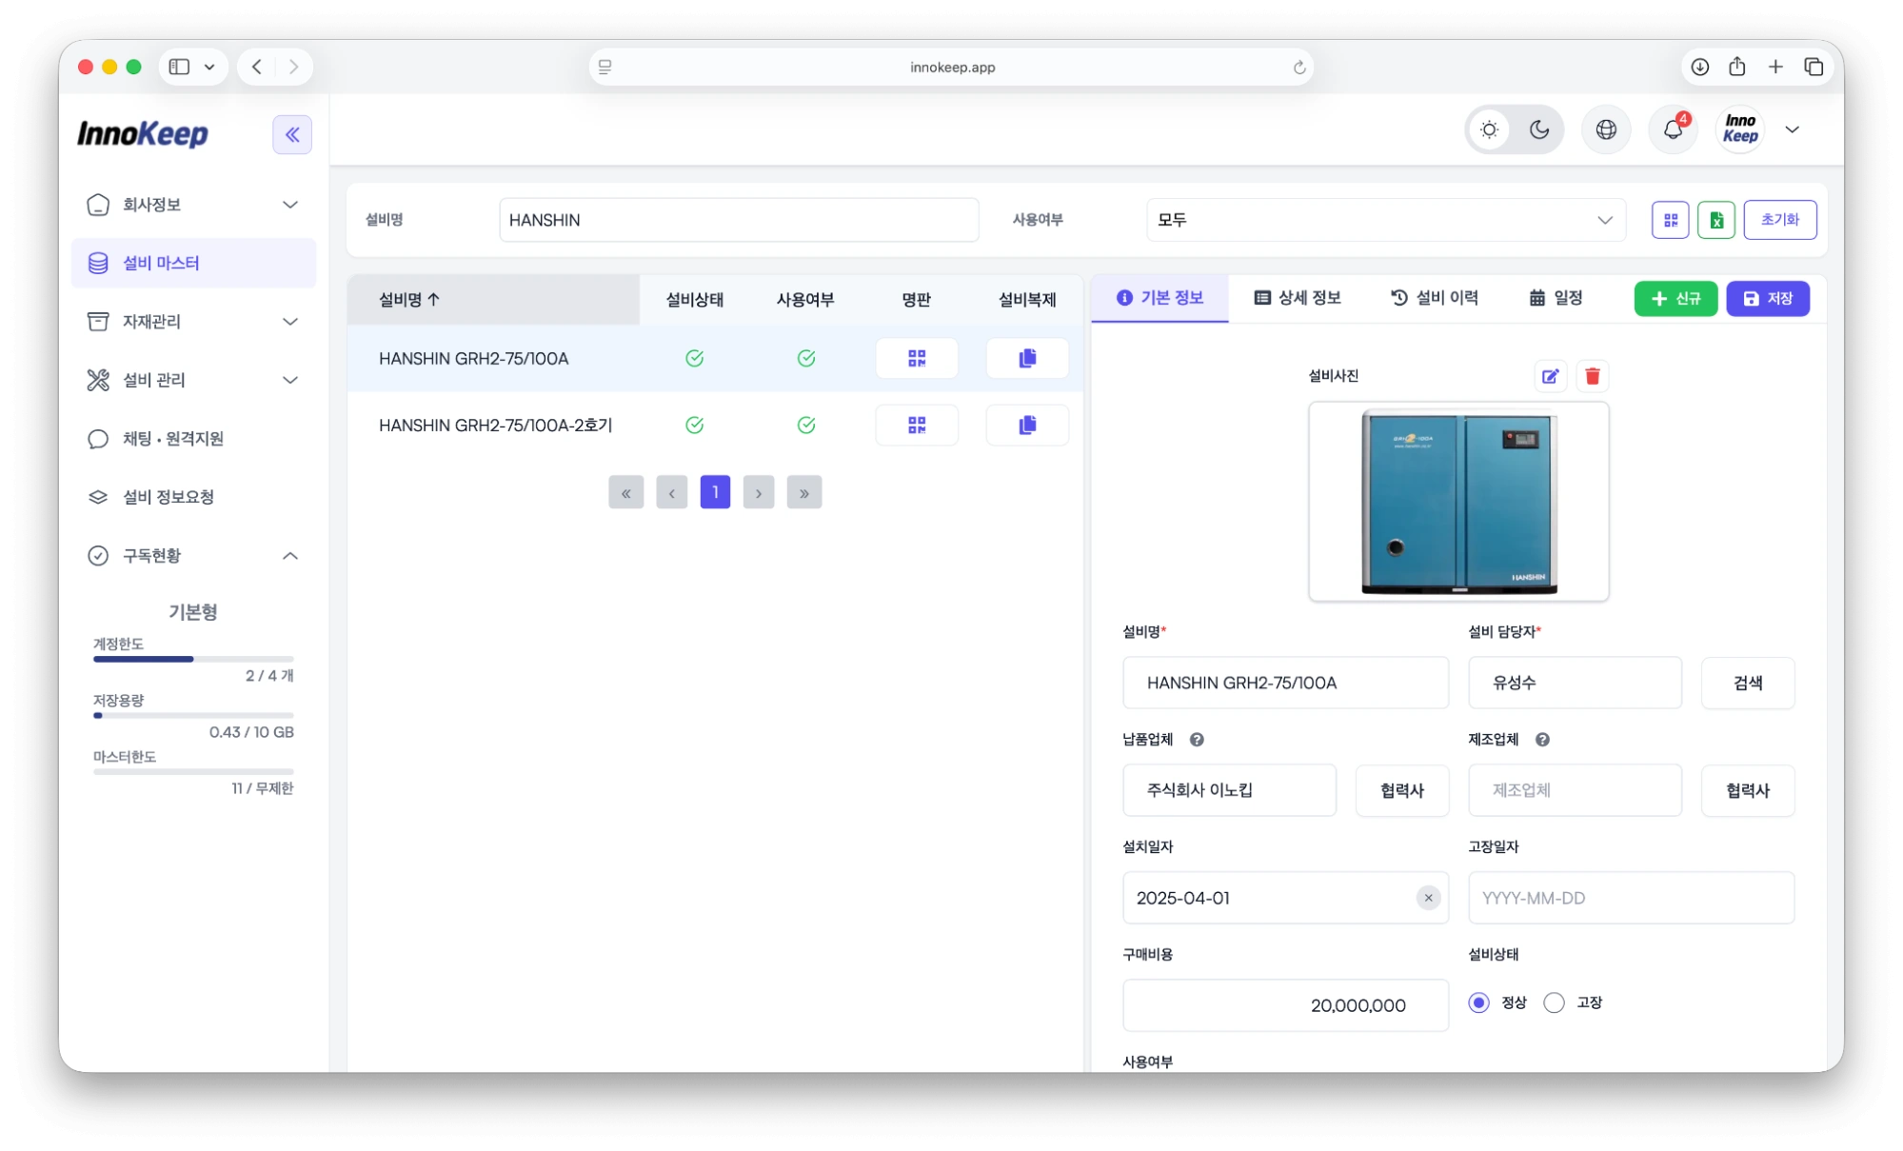The width and height of the screenshot is (1903, 1151).
Task: Delete equipment photo trash icon
Action: click(1593, 376)
